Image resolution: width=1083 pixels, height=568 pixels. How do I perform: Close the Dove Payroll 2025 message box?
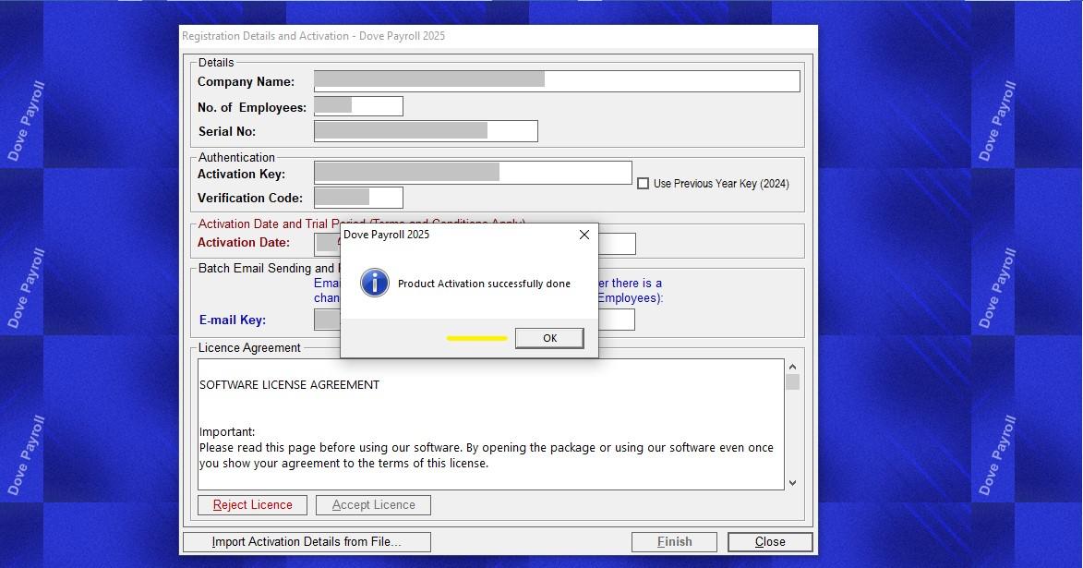584,235
